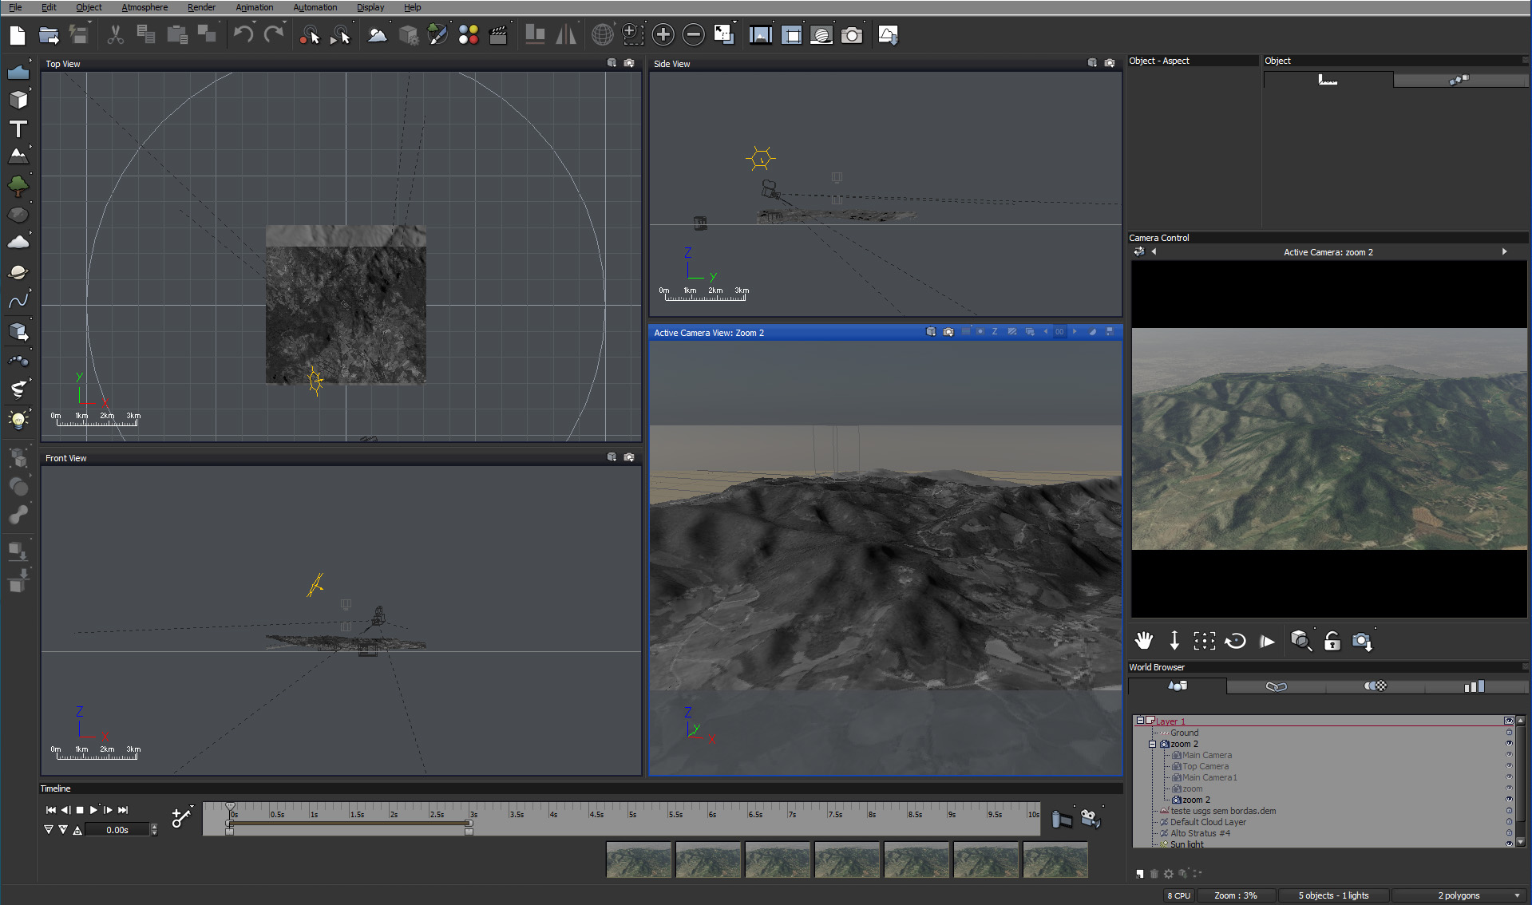Open the Atmosphere menu
Screen dimensions: 1532x905
tap(144, 7)
